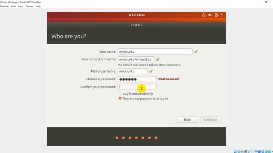Click the wired network icon in Ubuntu top bar
Viewport: 273px width, 153px height.
(204, 15)
